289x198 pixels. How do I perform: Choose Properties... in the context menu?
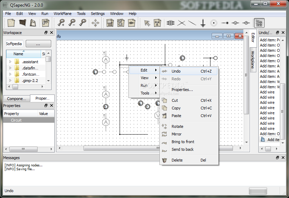point(189,90)
